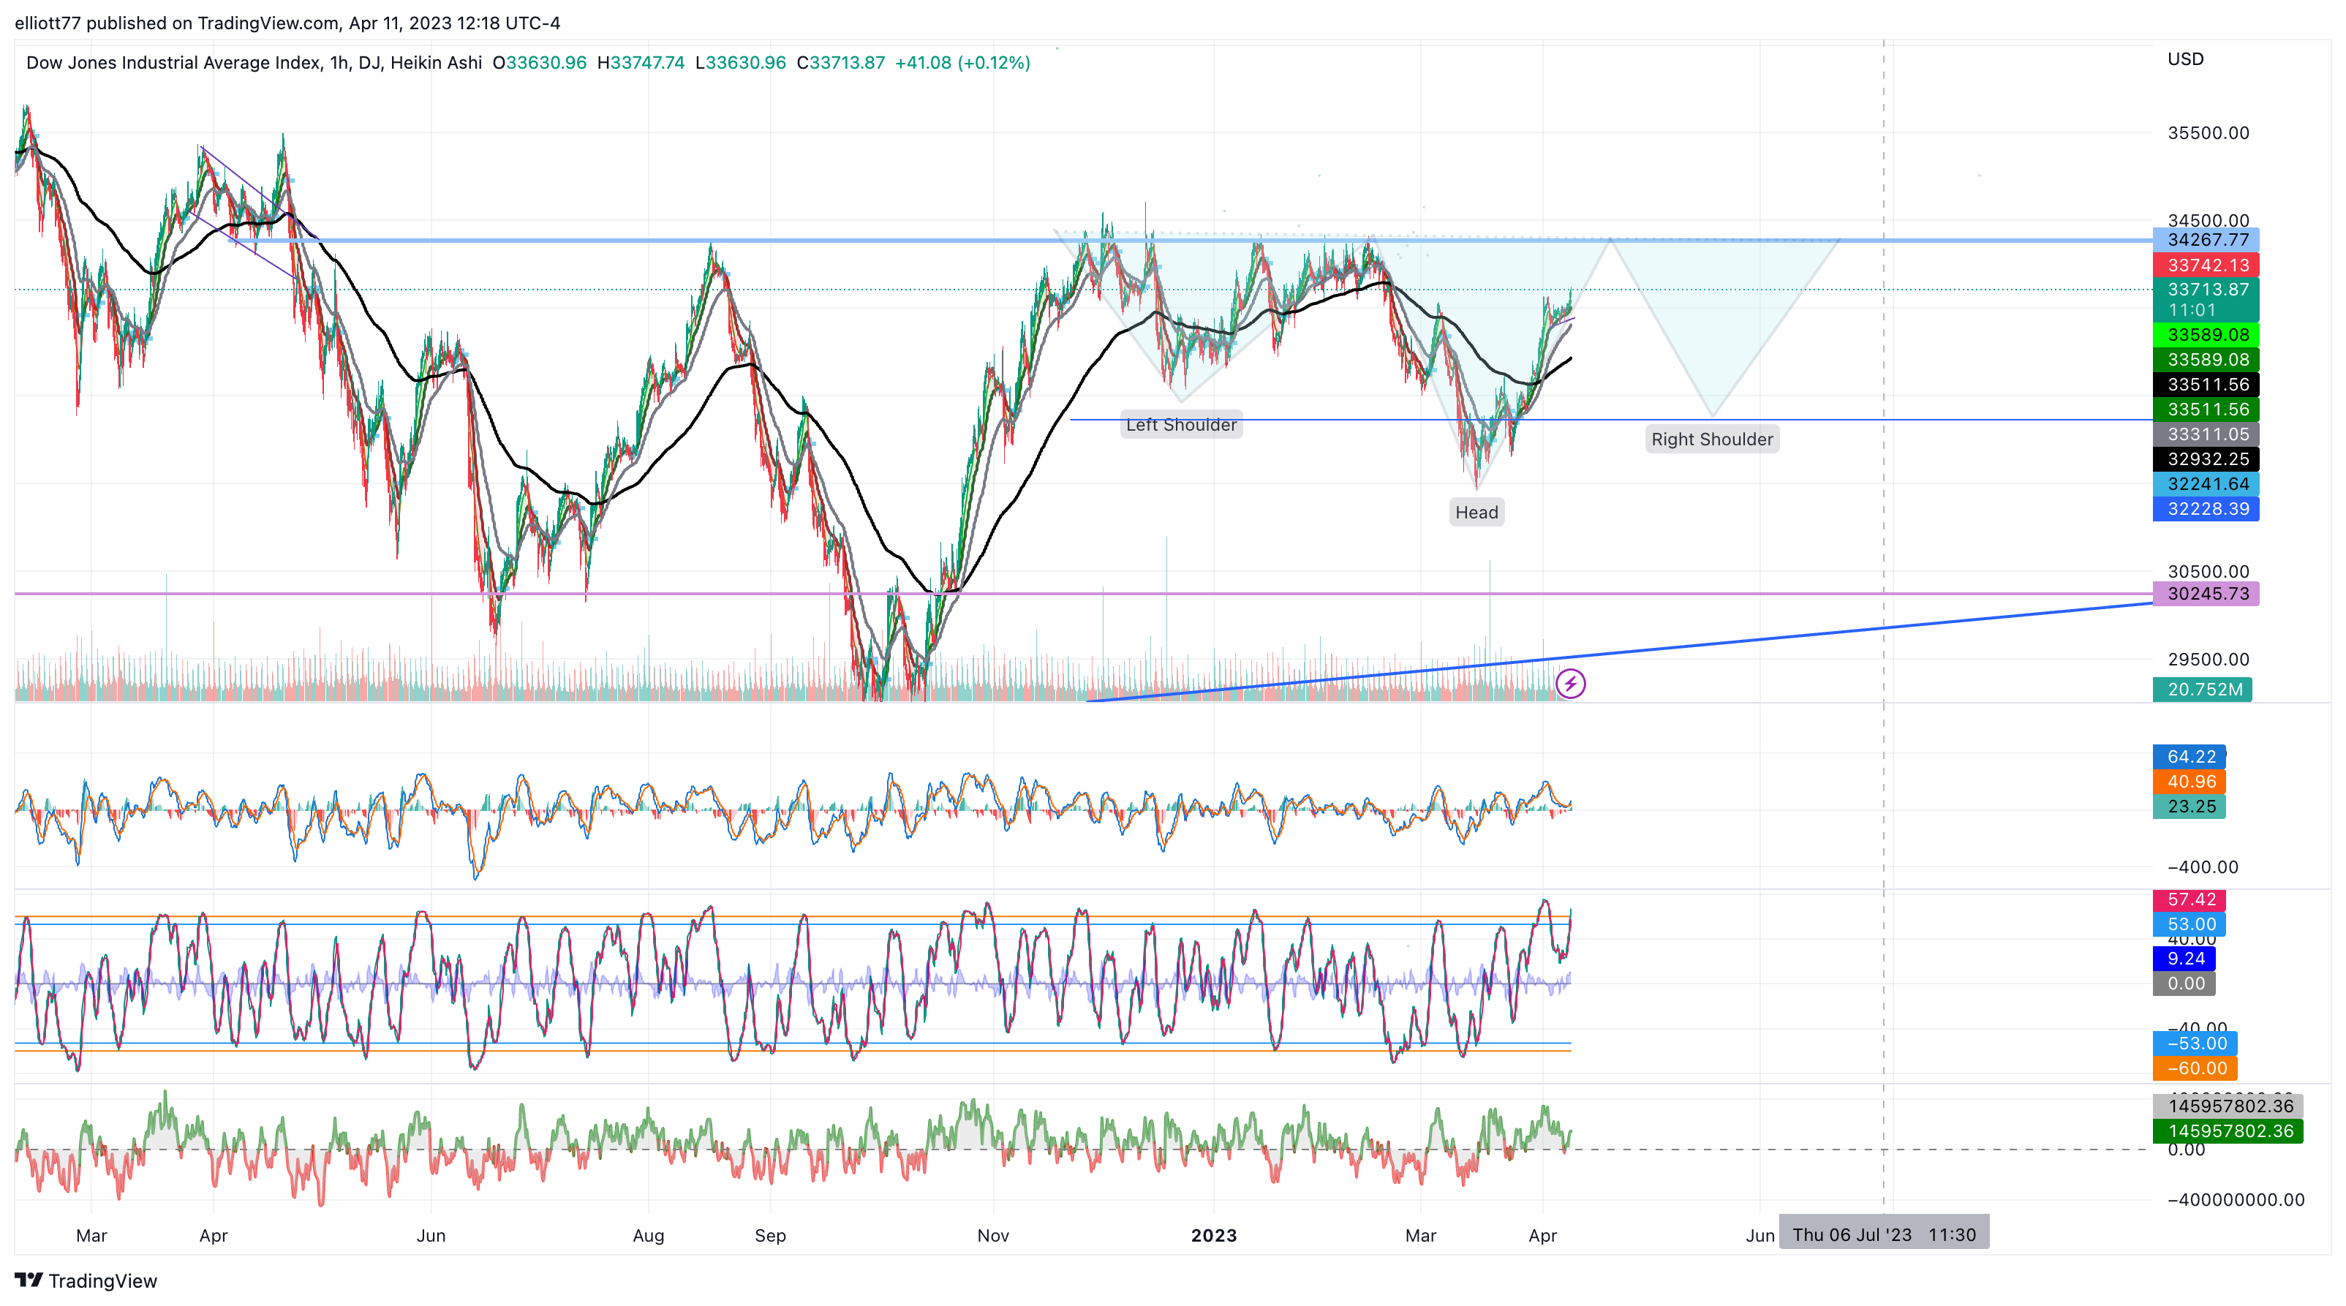
Task: Click the dark blue 9.24 value
Action: click(2184, 958)
